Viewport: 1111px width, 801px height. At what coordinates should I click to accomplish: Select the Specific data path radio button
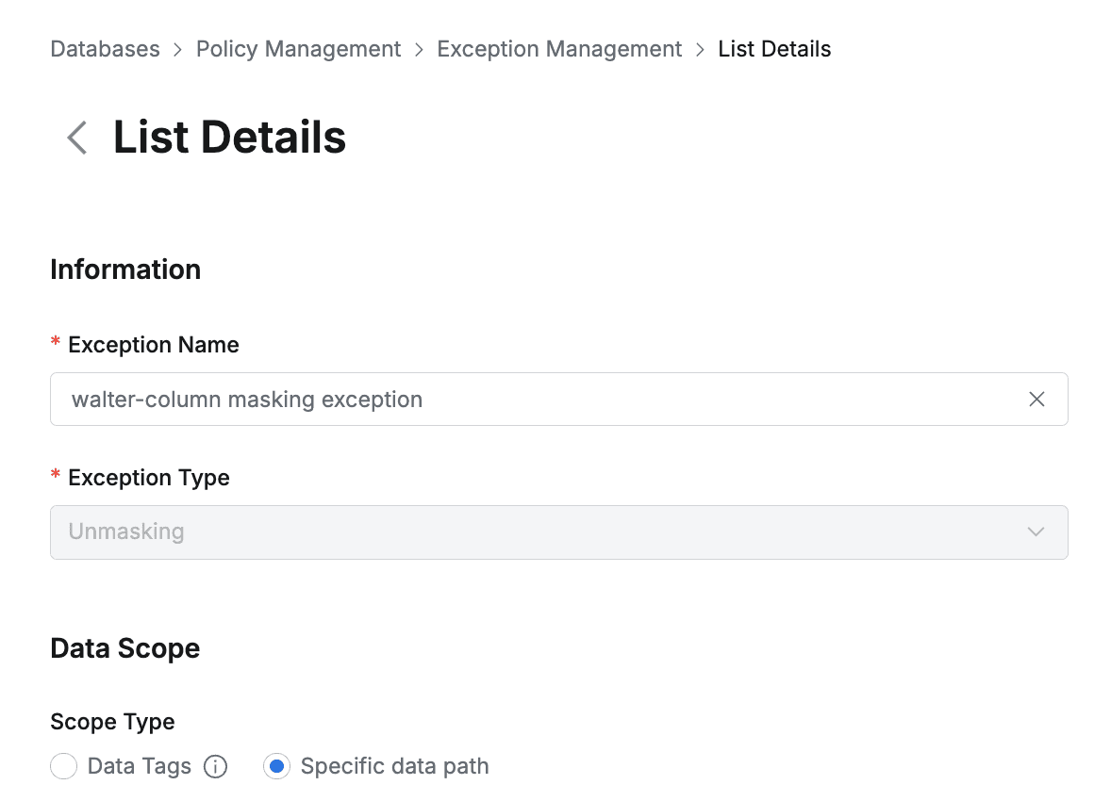(276, 767)
